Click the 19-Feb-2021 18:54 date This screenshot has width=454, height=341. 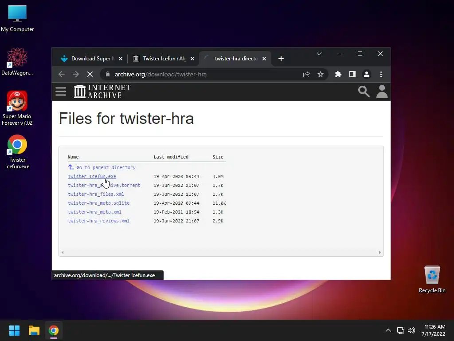[x=176, y=212]
